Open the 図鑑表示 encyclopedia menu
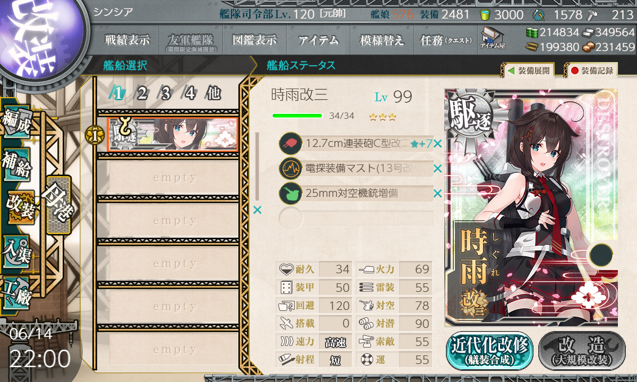 [254, 40]
